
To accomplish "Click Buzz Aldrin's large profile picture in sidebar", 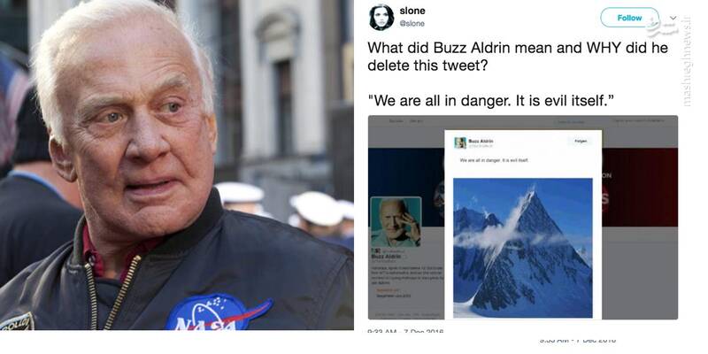I will pos(396,222).
